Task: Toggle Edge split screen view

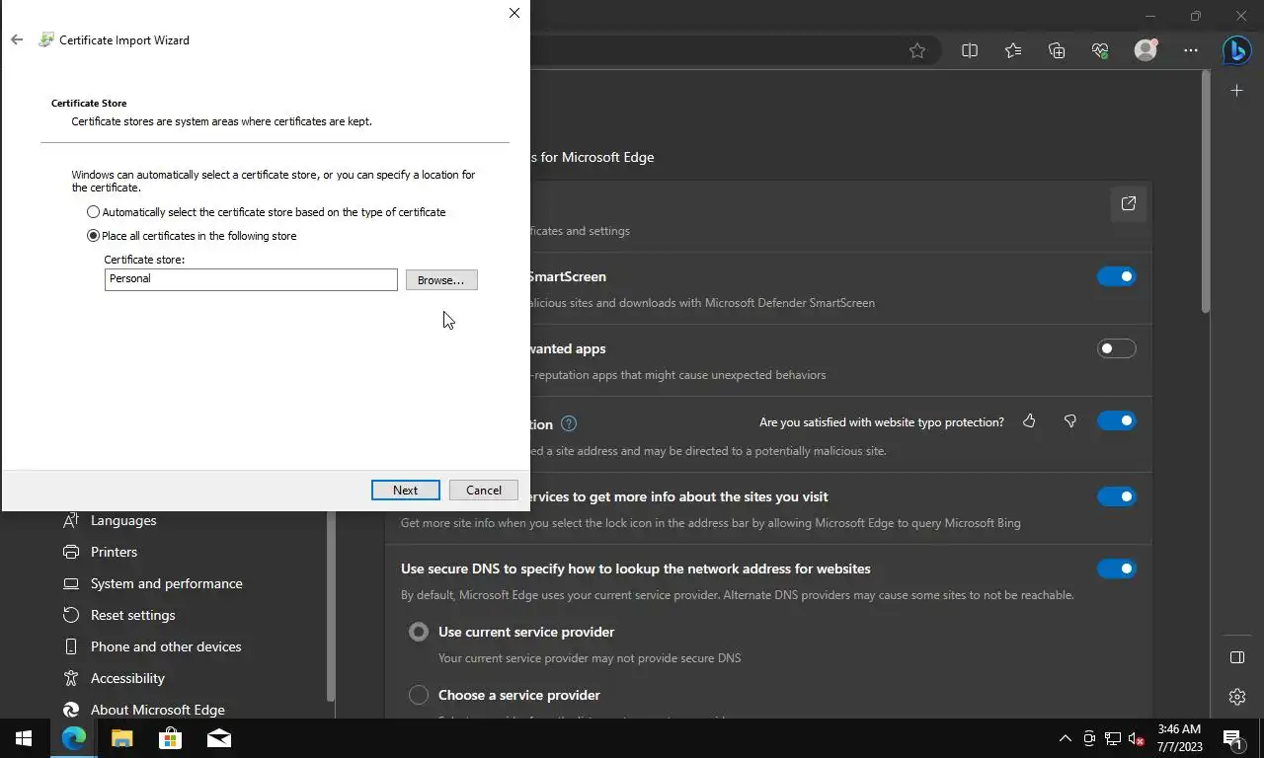Action: [970, 50]
